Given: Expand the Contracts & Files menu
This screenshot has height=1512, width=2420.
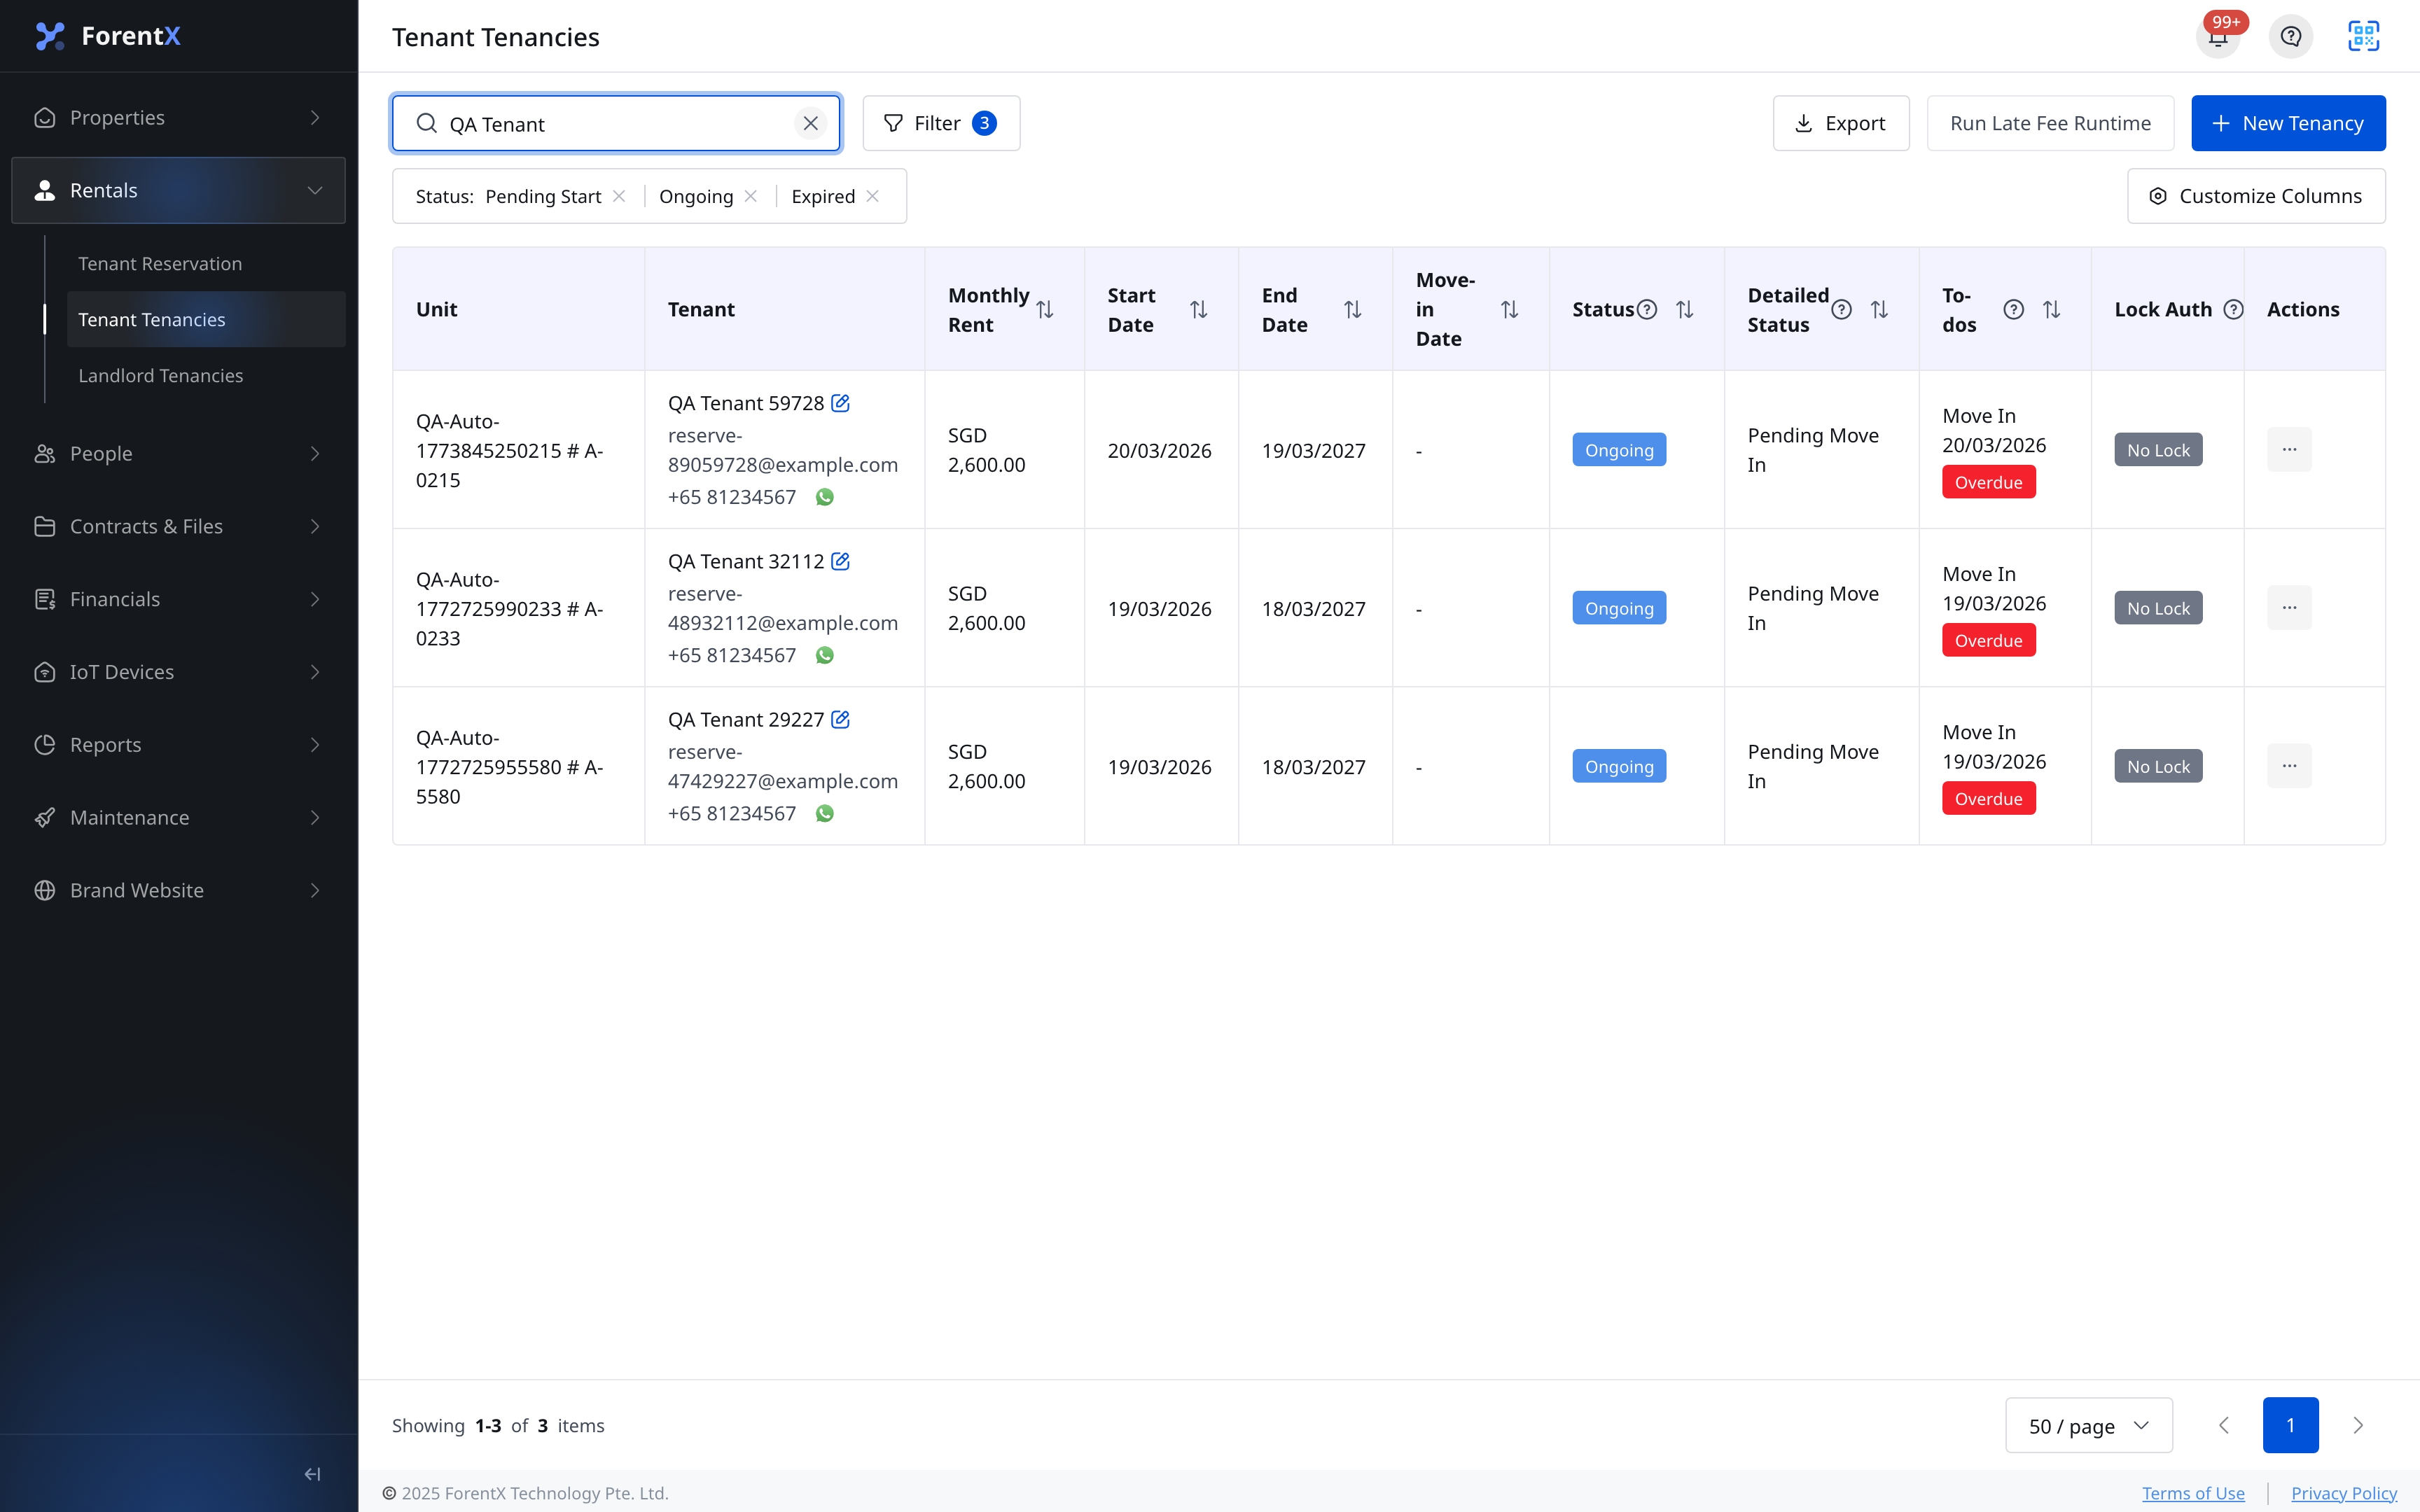Looking at the screenshot, I should tap(179, 526).
